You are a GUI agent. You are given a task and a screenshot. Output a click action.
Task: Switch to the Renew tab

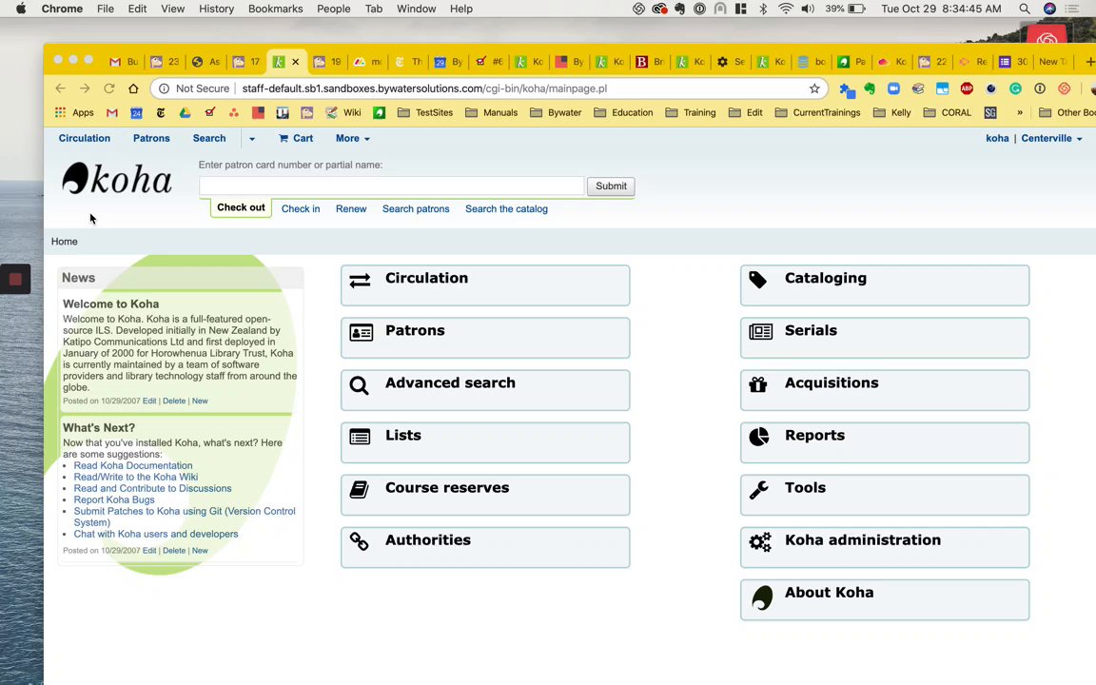(x=351, y=209)
